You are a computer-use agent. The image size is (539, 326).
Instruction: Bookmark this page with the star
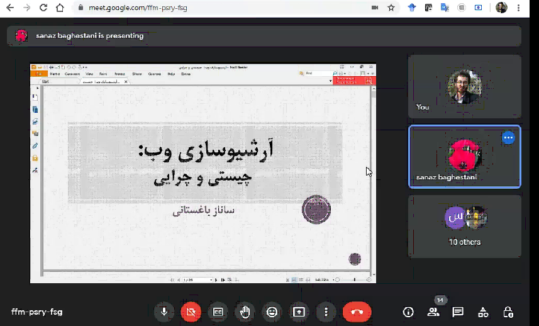(x=391, y=8)
